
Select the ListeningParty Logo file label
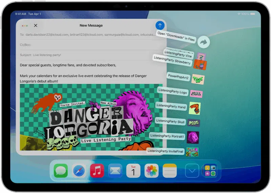pyautogui.click(x=173, y=91)
